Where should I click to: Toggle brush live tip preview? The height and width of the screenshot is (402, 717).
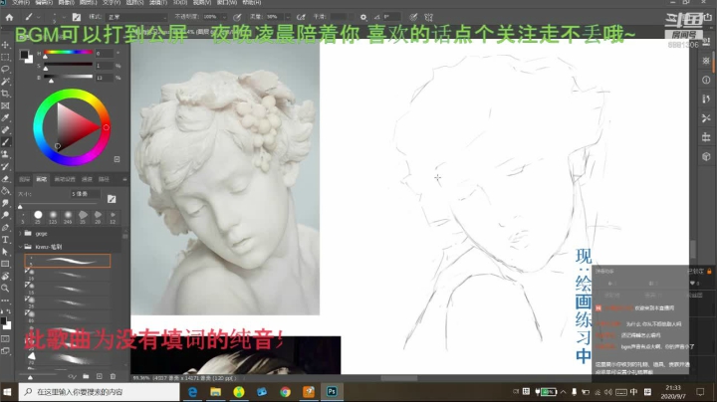[73, 376]
